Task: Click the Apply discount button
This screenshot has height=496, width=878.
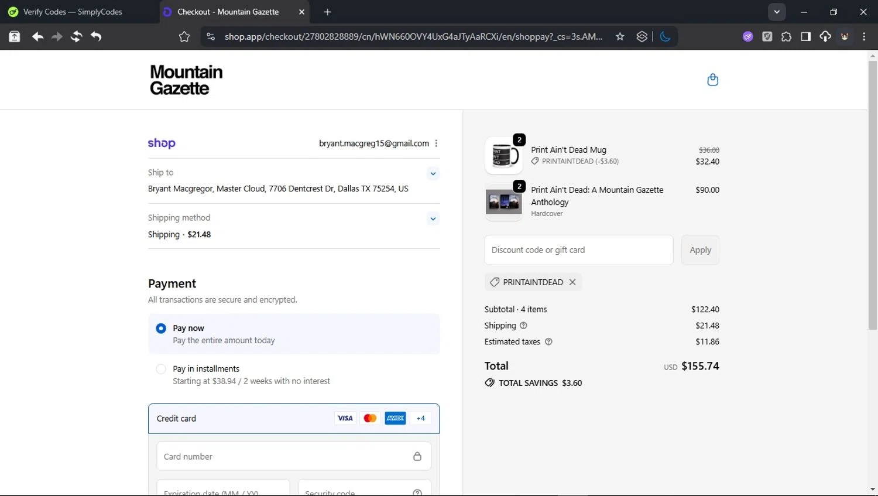Action: [700, 250]
